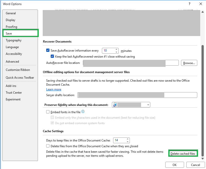The image size is (206, 169).
Task: Click the Delete cached files button
Action: click(183, 153)
